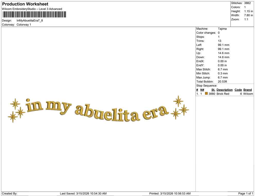Click the 'Page 1 of 1' footer text
Screen dimensions: 255x196
click(245, 193)
